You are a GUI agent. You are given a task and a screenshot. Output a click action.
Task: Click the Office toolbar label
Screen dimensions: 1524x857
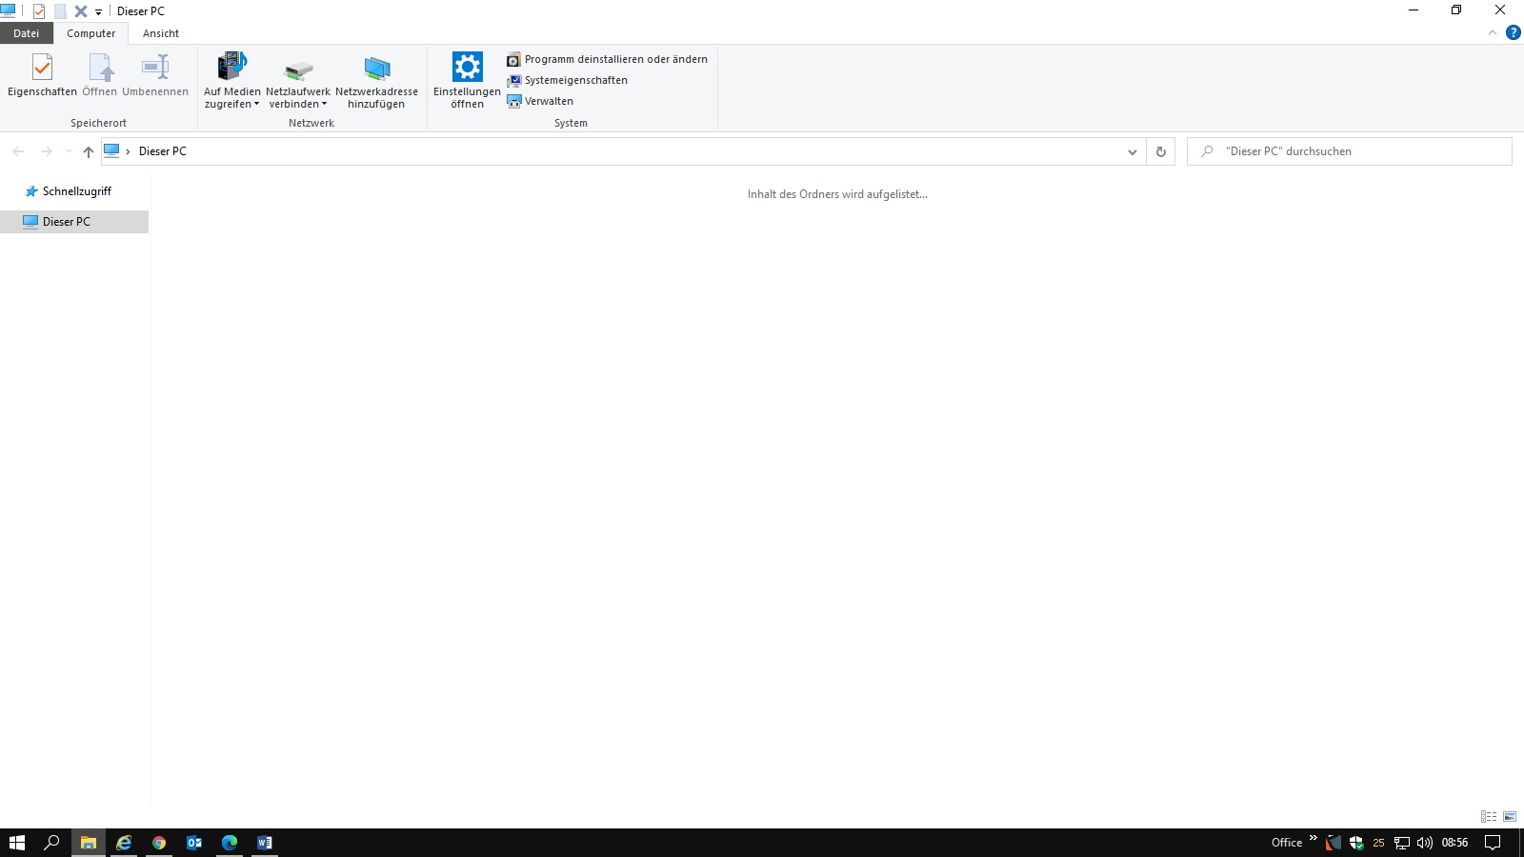pyautogui.click(x=1287, y=843)
